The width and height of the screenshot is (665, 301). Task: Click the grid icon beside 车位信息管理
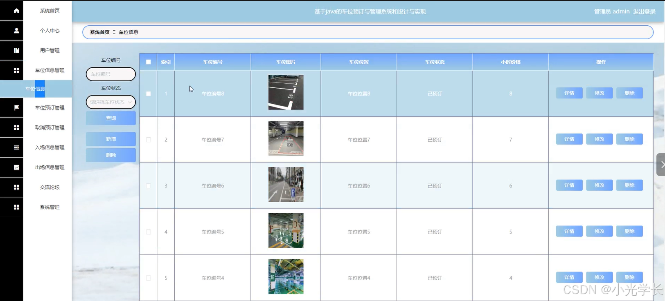(16, 70)
